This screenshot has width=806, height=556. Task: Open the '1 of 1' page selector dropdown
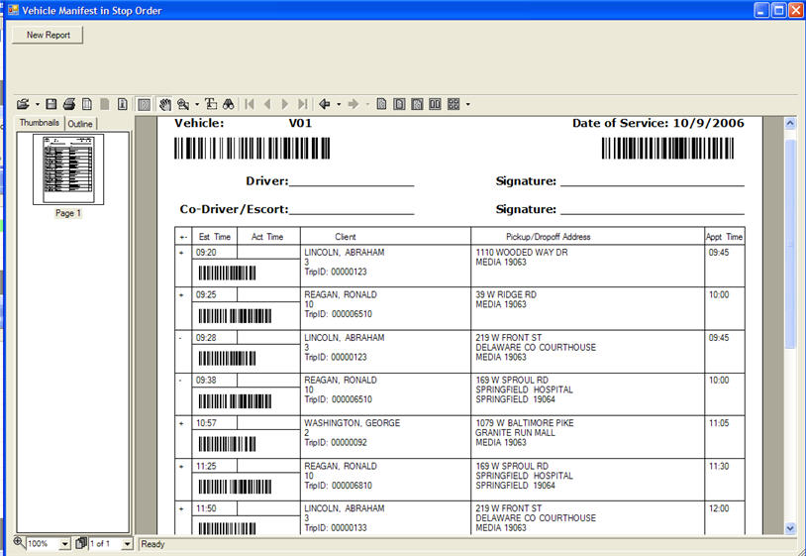[x=127, y=544]
